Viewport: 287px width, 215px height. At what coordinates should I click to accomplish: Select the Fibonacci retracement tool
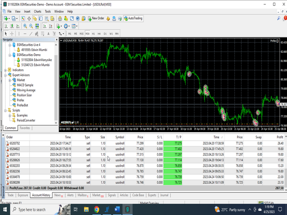43,34
